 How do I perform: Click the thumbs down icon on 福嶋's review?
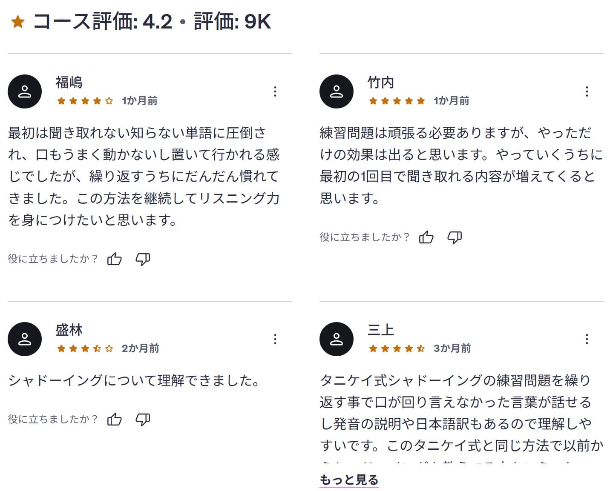(143, 258)
